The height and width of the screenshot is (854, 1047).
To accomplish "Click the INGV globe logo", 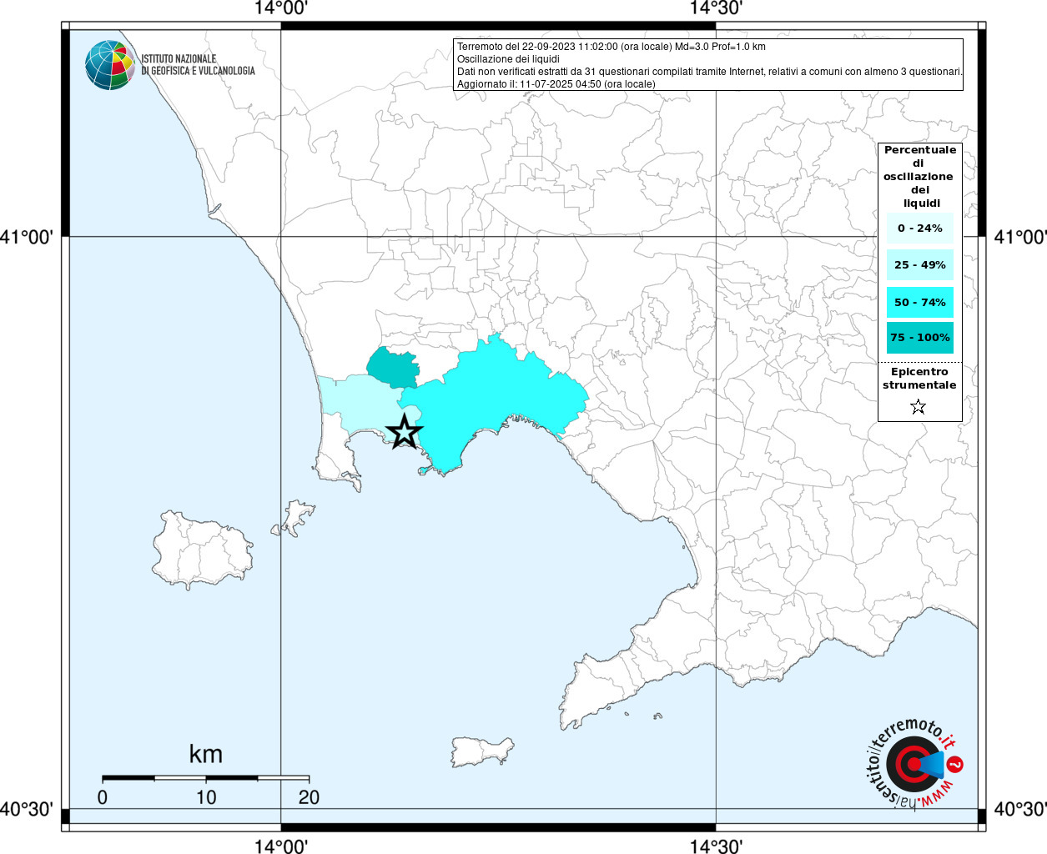I will click(x=110, y=65).
